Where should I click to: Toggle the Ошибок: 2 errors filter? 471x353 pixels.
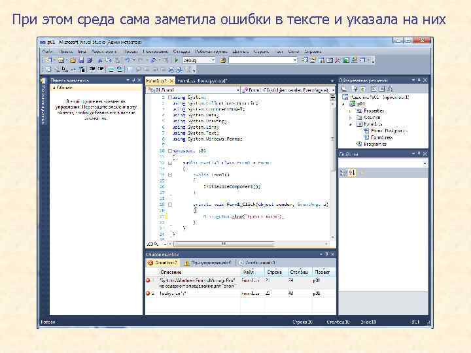tap(162, 263)
